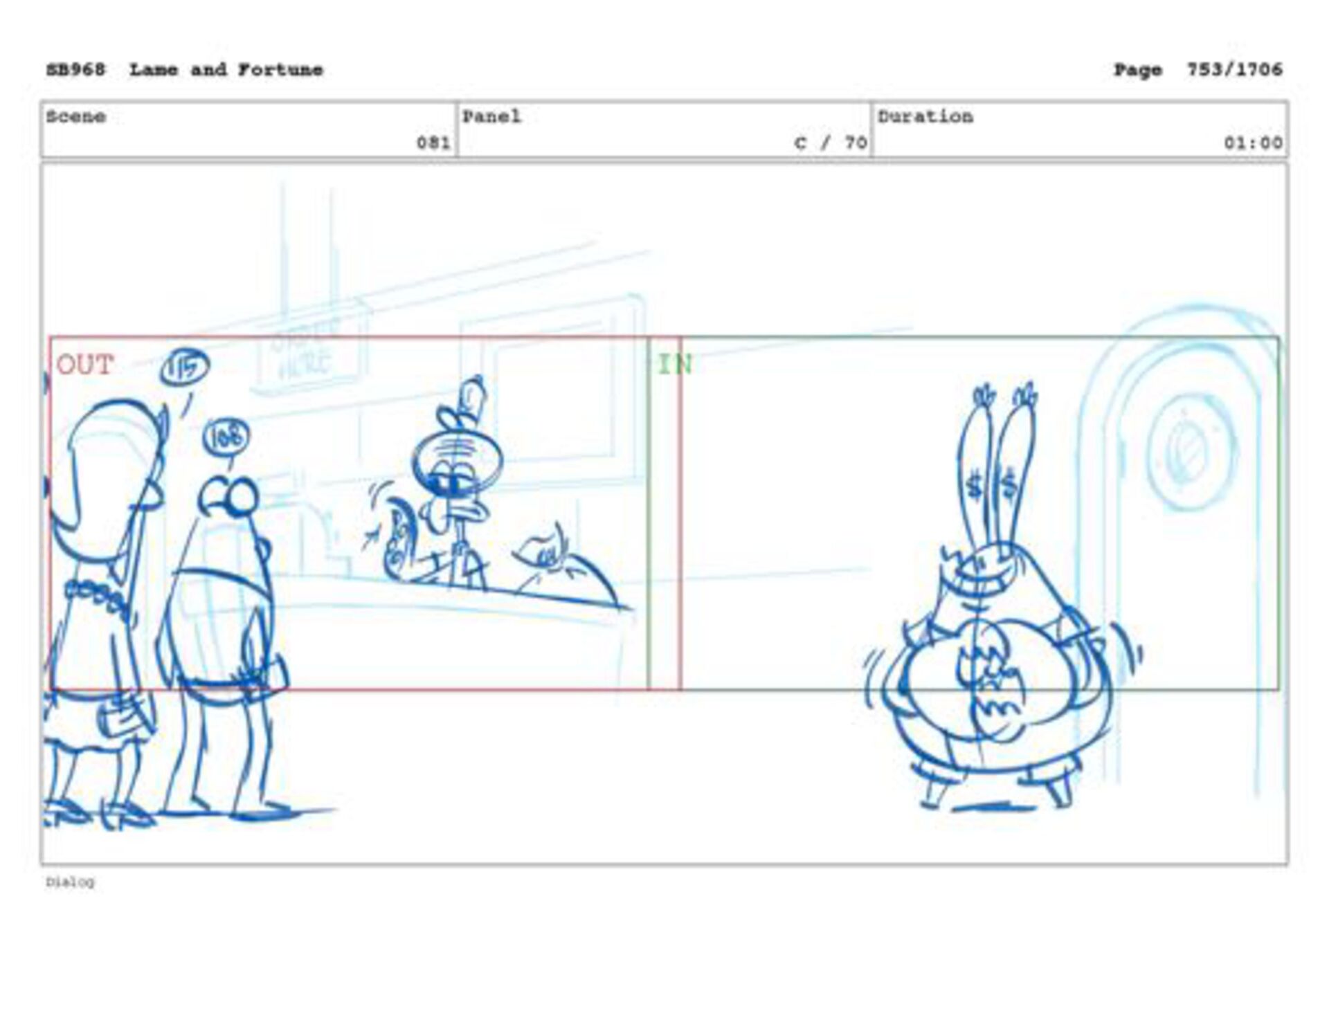Click the 'Dialog' label below the panel

[x=70, y=882]
